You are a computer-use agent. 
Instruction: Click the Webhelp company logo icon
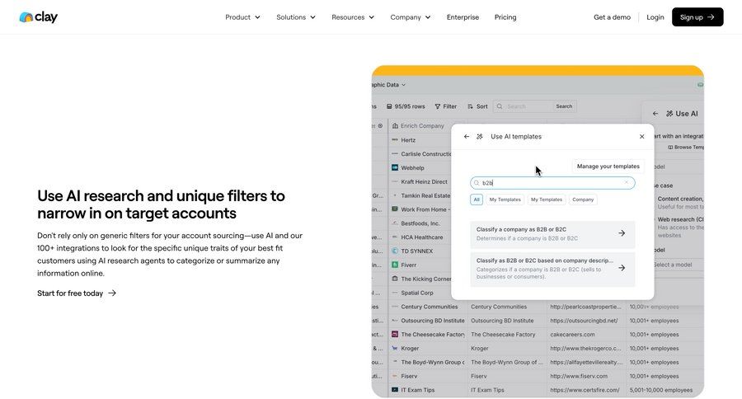pyautogui.click(x=395, y=167)
